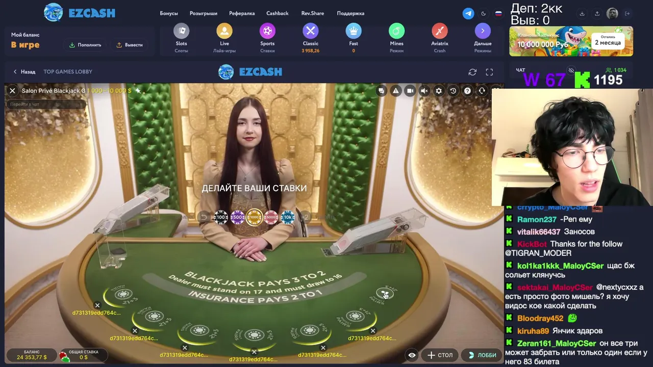Select the 500 chip
Screen dimensions: 653x367
pos(237,217)
